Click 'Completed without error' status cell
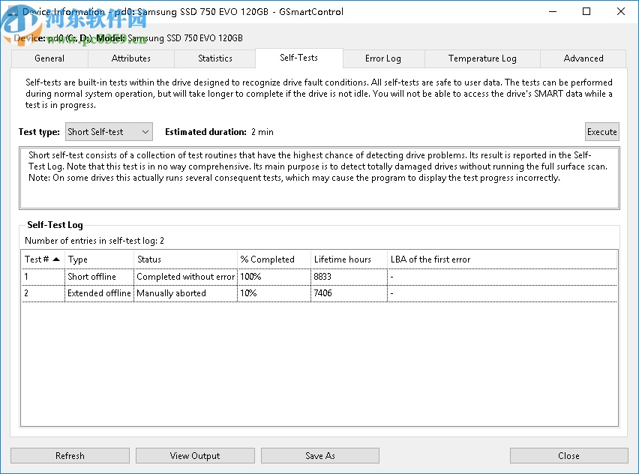This screenshot has width=639, height=474. point(185,277)
